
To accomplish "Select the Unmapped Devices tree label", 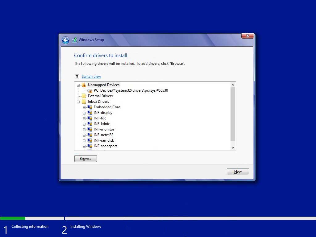I will (x=104, y=85).
